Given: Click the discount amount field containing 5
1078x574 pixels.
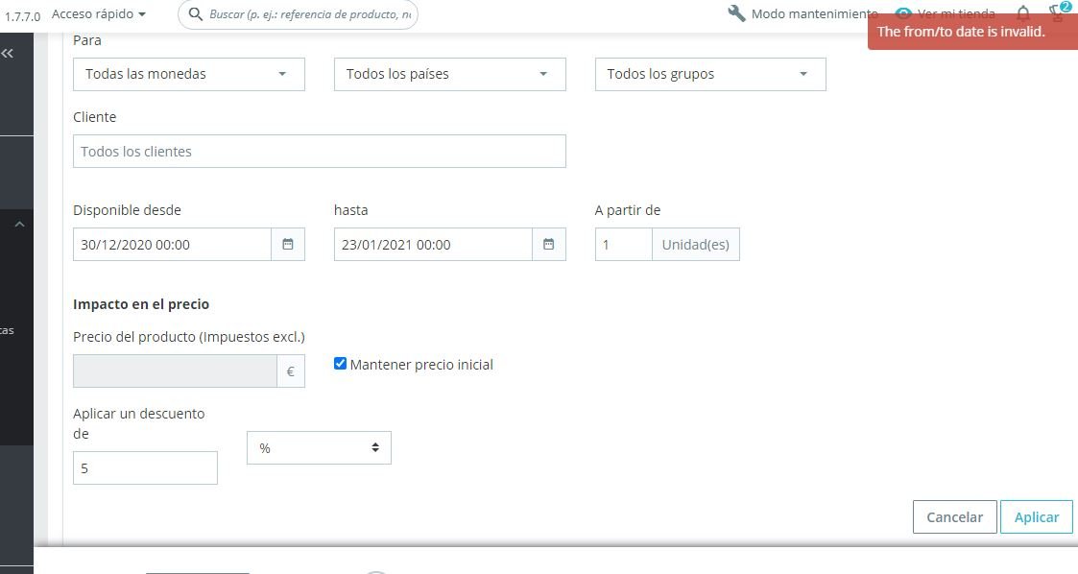Looking at the screenshot, I should 145,468.
